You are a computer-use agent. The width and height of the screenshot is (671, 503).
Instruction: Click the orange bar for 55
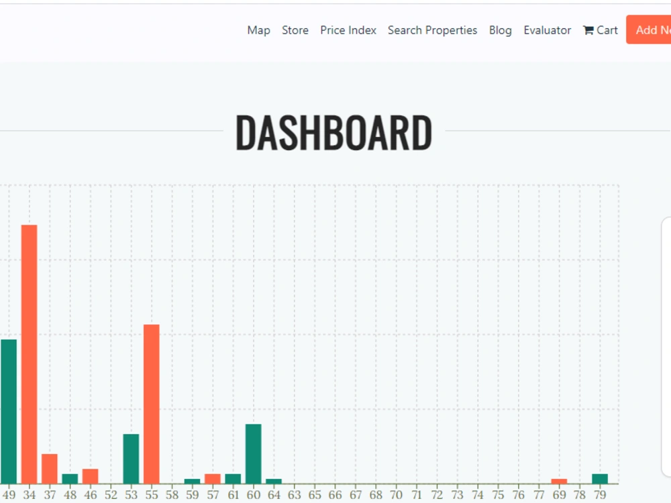click(x=152, y=404)
